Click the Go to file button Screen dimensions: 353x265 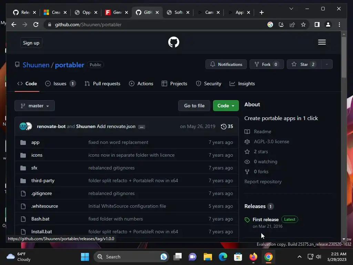[194, 106]
